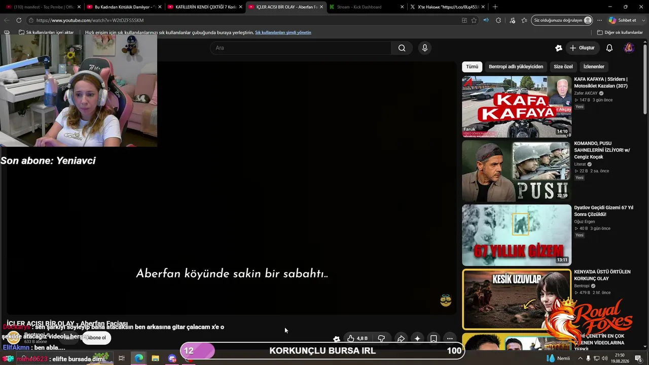Select the Tümü filter chip
649x365 pixels.
[x=472, y=67]
